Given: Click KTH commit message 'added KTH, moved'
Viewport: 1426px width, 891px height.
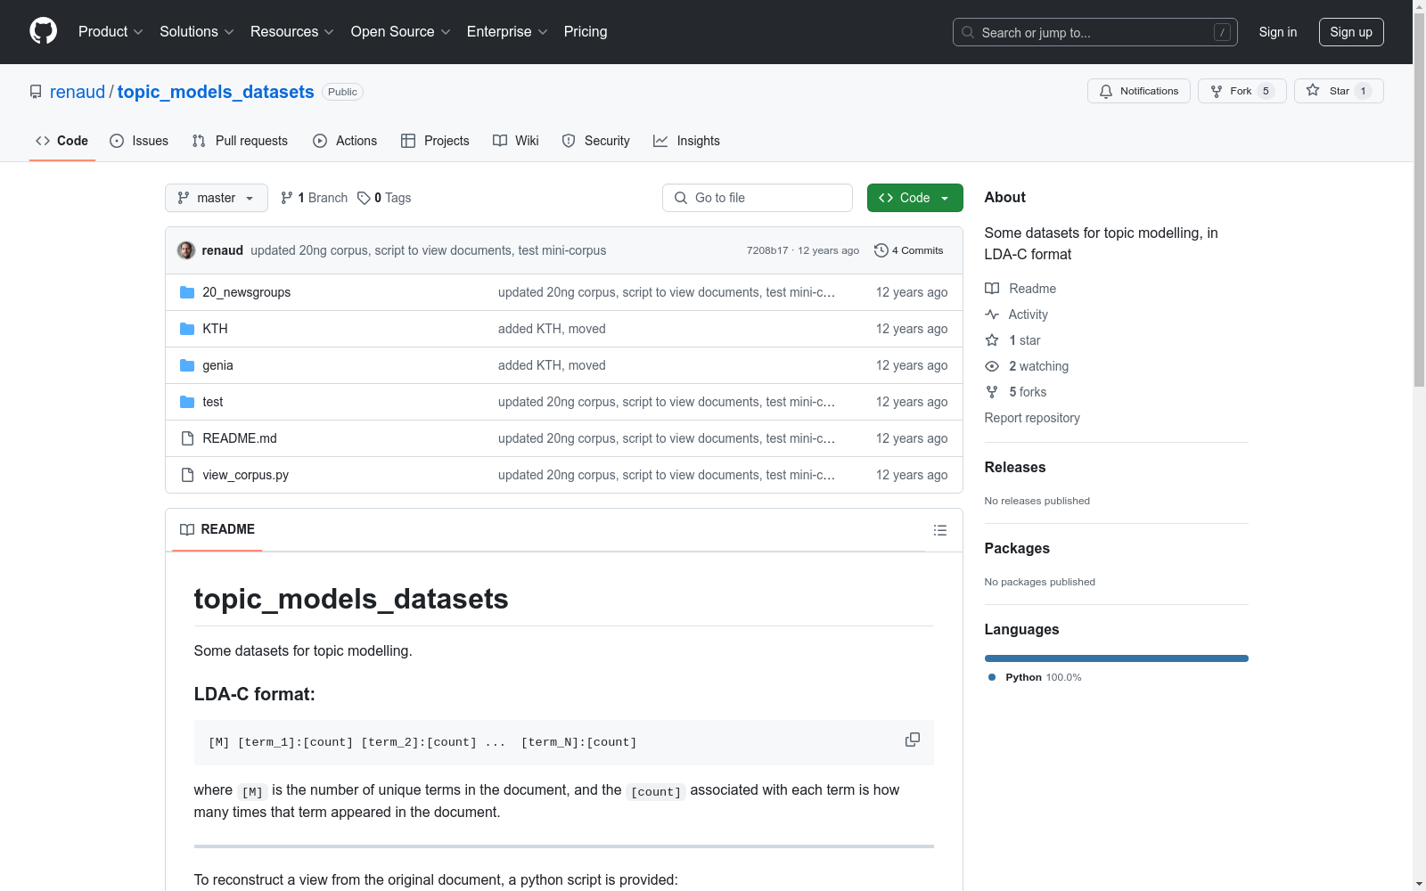Looking at the screenshot, I should point(552,329).
